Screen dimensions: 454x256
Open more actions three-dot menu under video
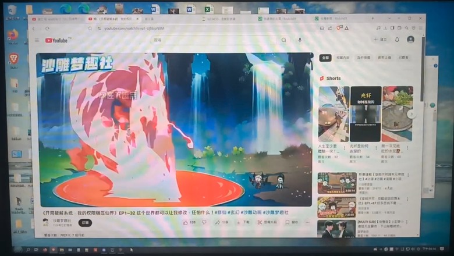(x=307, y=222)
